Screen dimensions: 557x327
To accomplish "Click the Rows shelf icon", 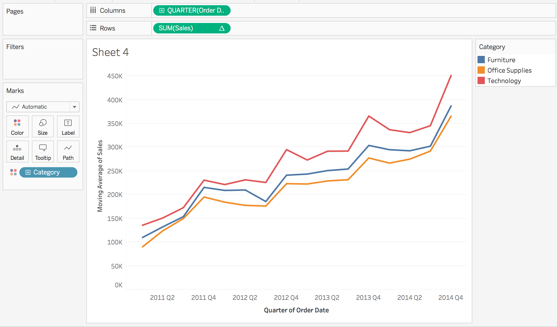I will (x=93, y=28).
